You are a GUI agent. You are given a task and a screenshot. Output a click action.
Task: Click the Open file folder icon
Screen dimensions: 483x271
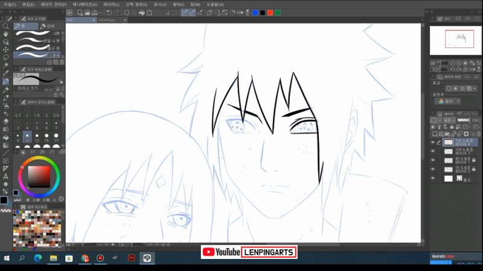87,13
